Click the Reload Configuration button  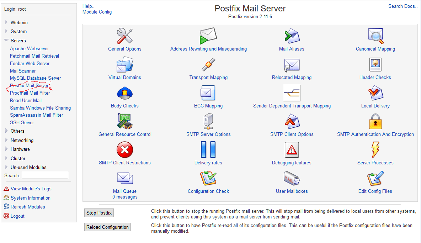point(107,227)
